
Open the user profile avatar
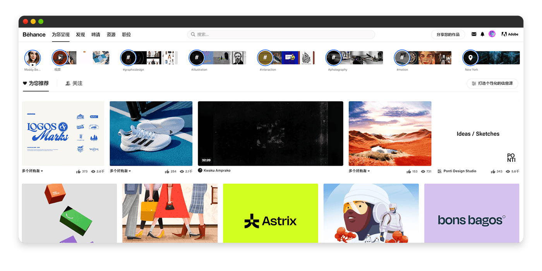pyautogui.click(x=492, y=34)
